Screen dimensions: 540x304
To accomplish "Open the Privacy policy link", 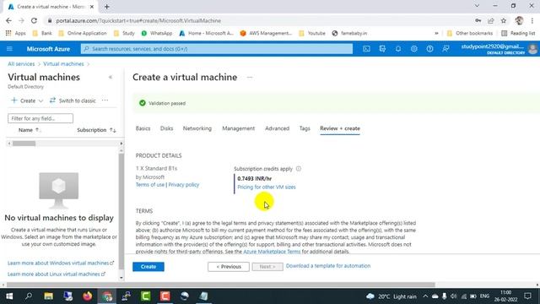I will [184, 184].
